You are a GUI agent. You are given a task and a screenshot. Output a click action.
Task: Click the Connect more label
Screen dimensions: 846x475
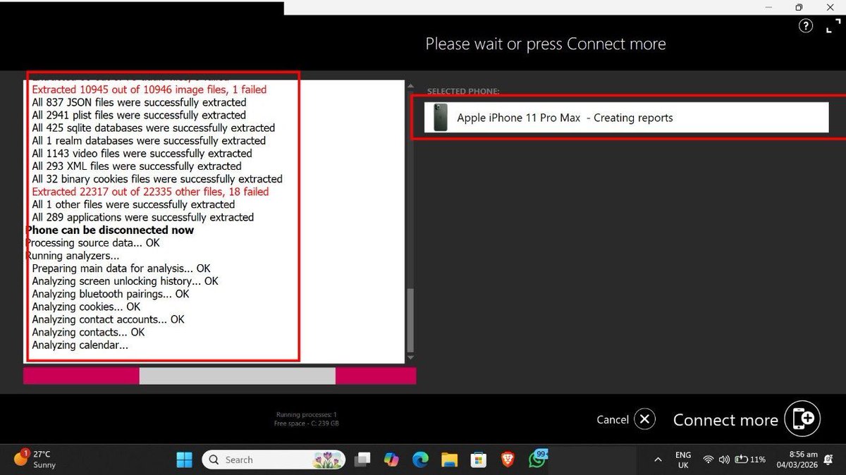725,419
